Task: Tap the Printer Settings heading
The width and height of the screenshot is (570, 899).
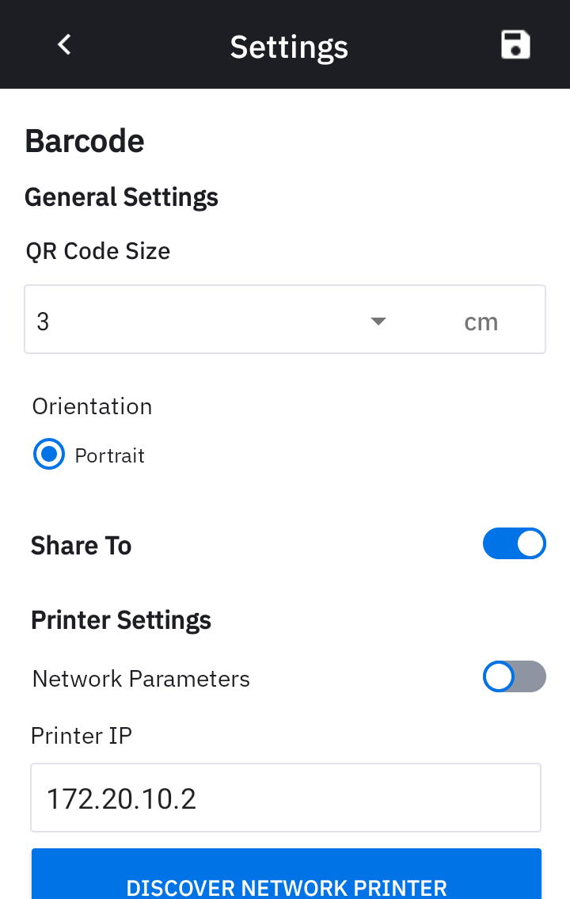Action: (x=121, y=620)
